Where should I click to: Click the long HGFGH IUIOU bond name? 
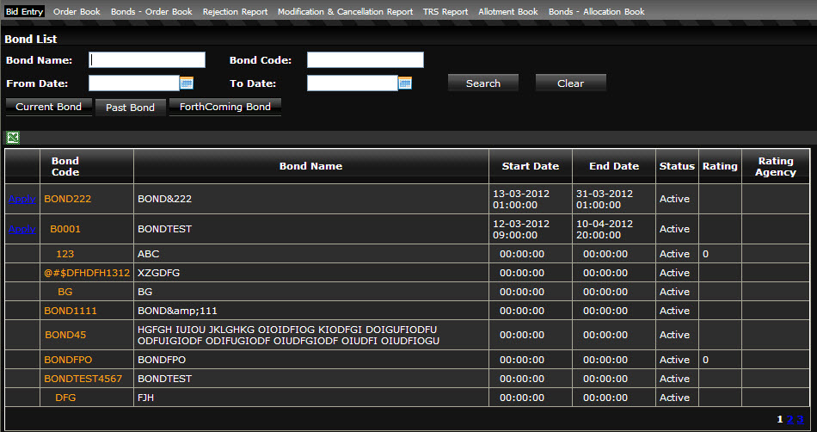coord(288,335)
